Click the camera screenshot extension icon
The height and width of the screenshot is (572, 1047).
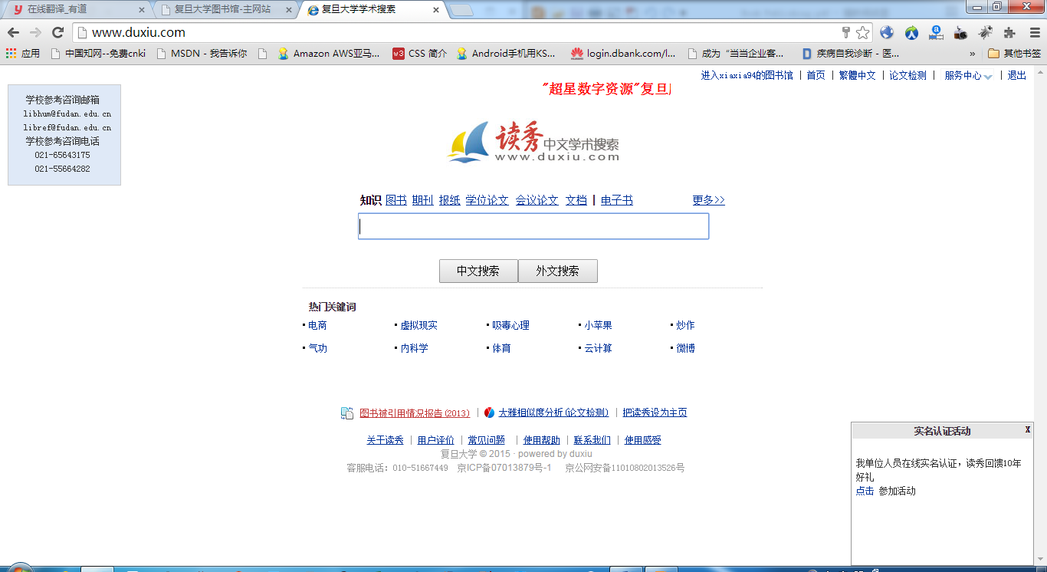(960, 32)
